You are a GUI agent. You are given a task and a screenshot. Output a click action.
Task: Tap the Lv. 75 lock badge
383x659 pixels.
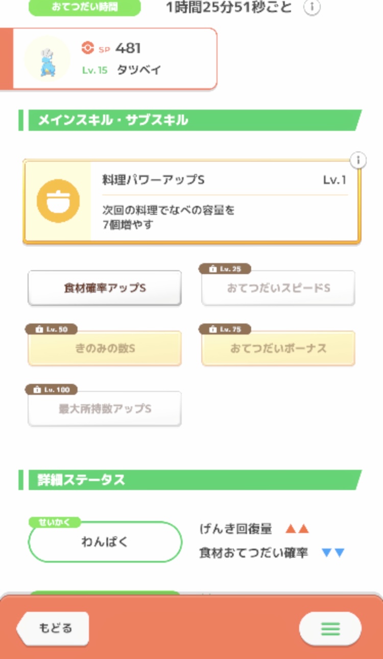[x=225, y=329]
